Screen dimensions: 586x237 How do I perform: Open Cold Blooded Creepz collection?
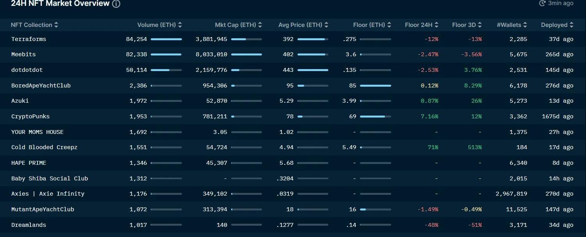tap(45, 147)
